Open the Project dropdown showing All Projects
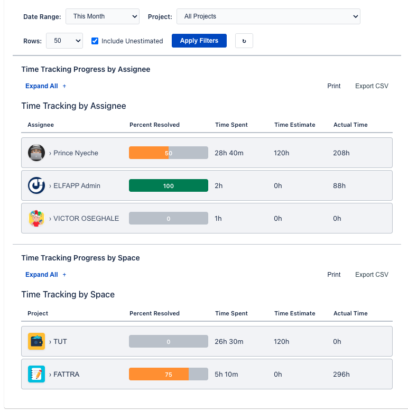 [x=268, y=16]
